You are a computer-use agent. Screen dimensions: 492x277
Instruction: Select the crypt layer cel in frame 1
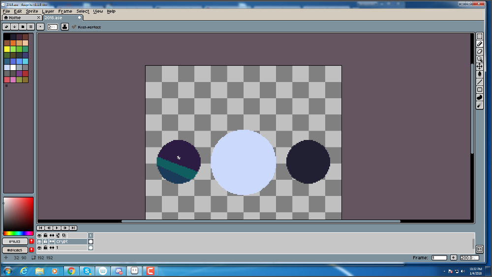click(91, 242)
